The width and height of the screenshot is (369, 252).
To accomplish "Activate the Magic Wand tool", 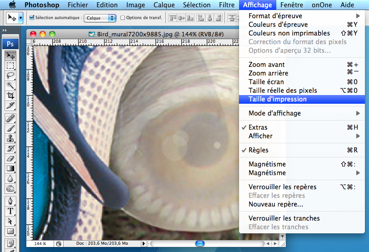I will click(x=10, y=86).
